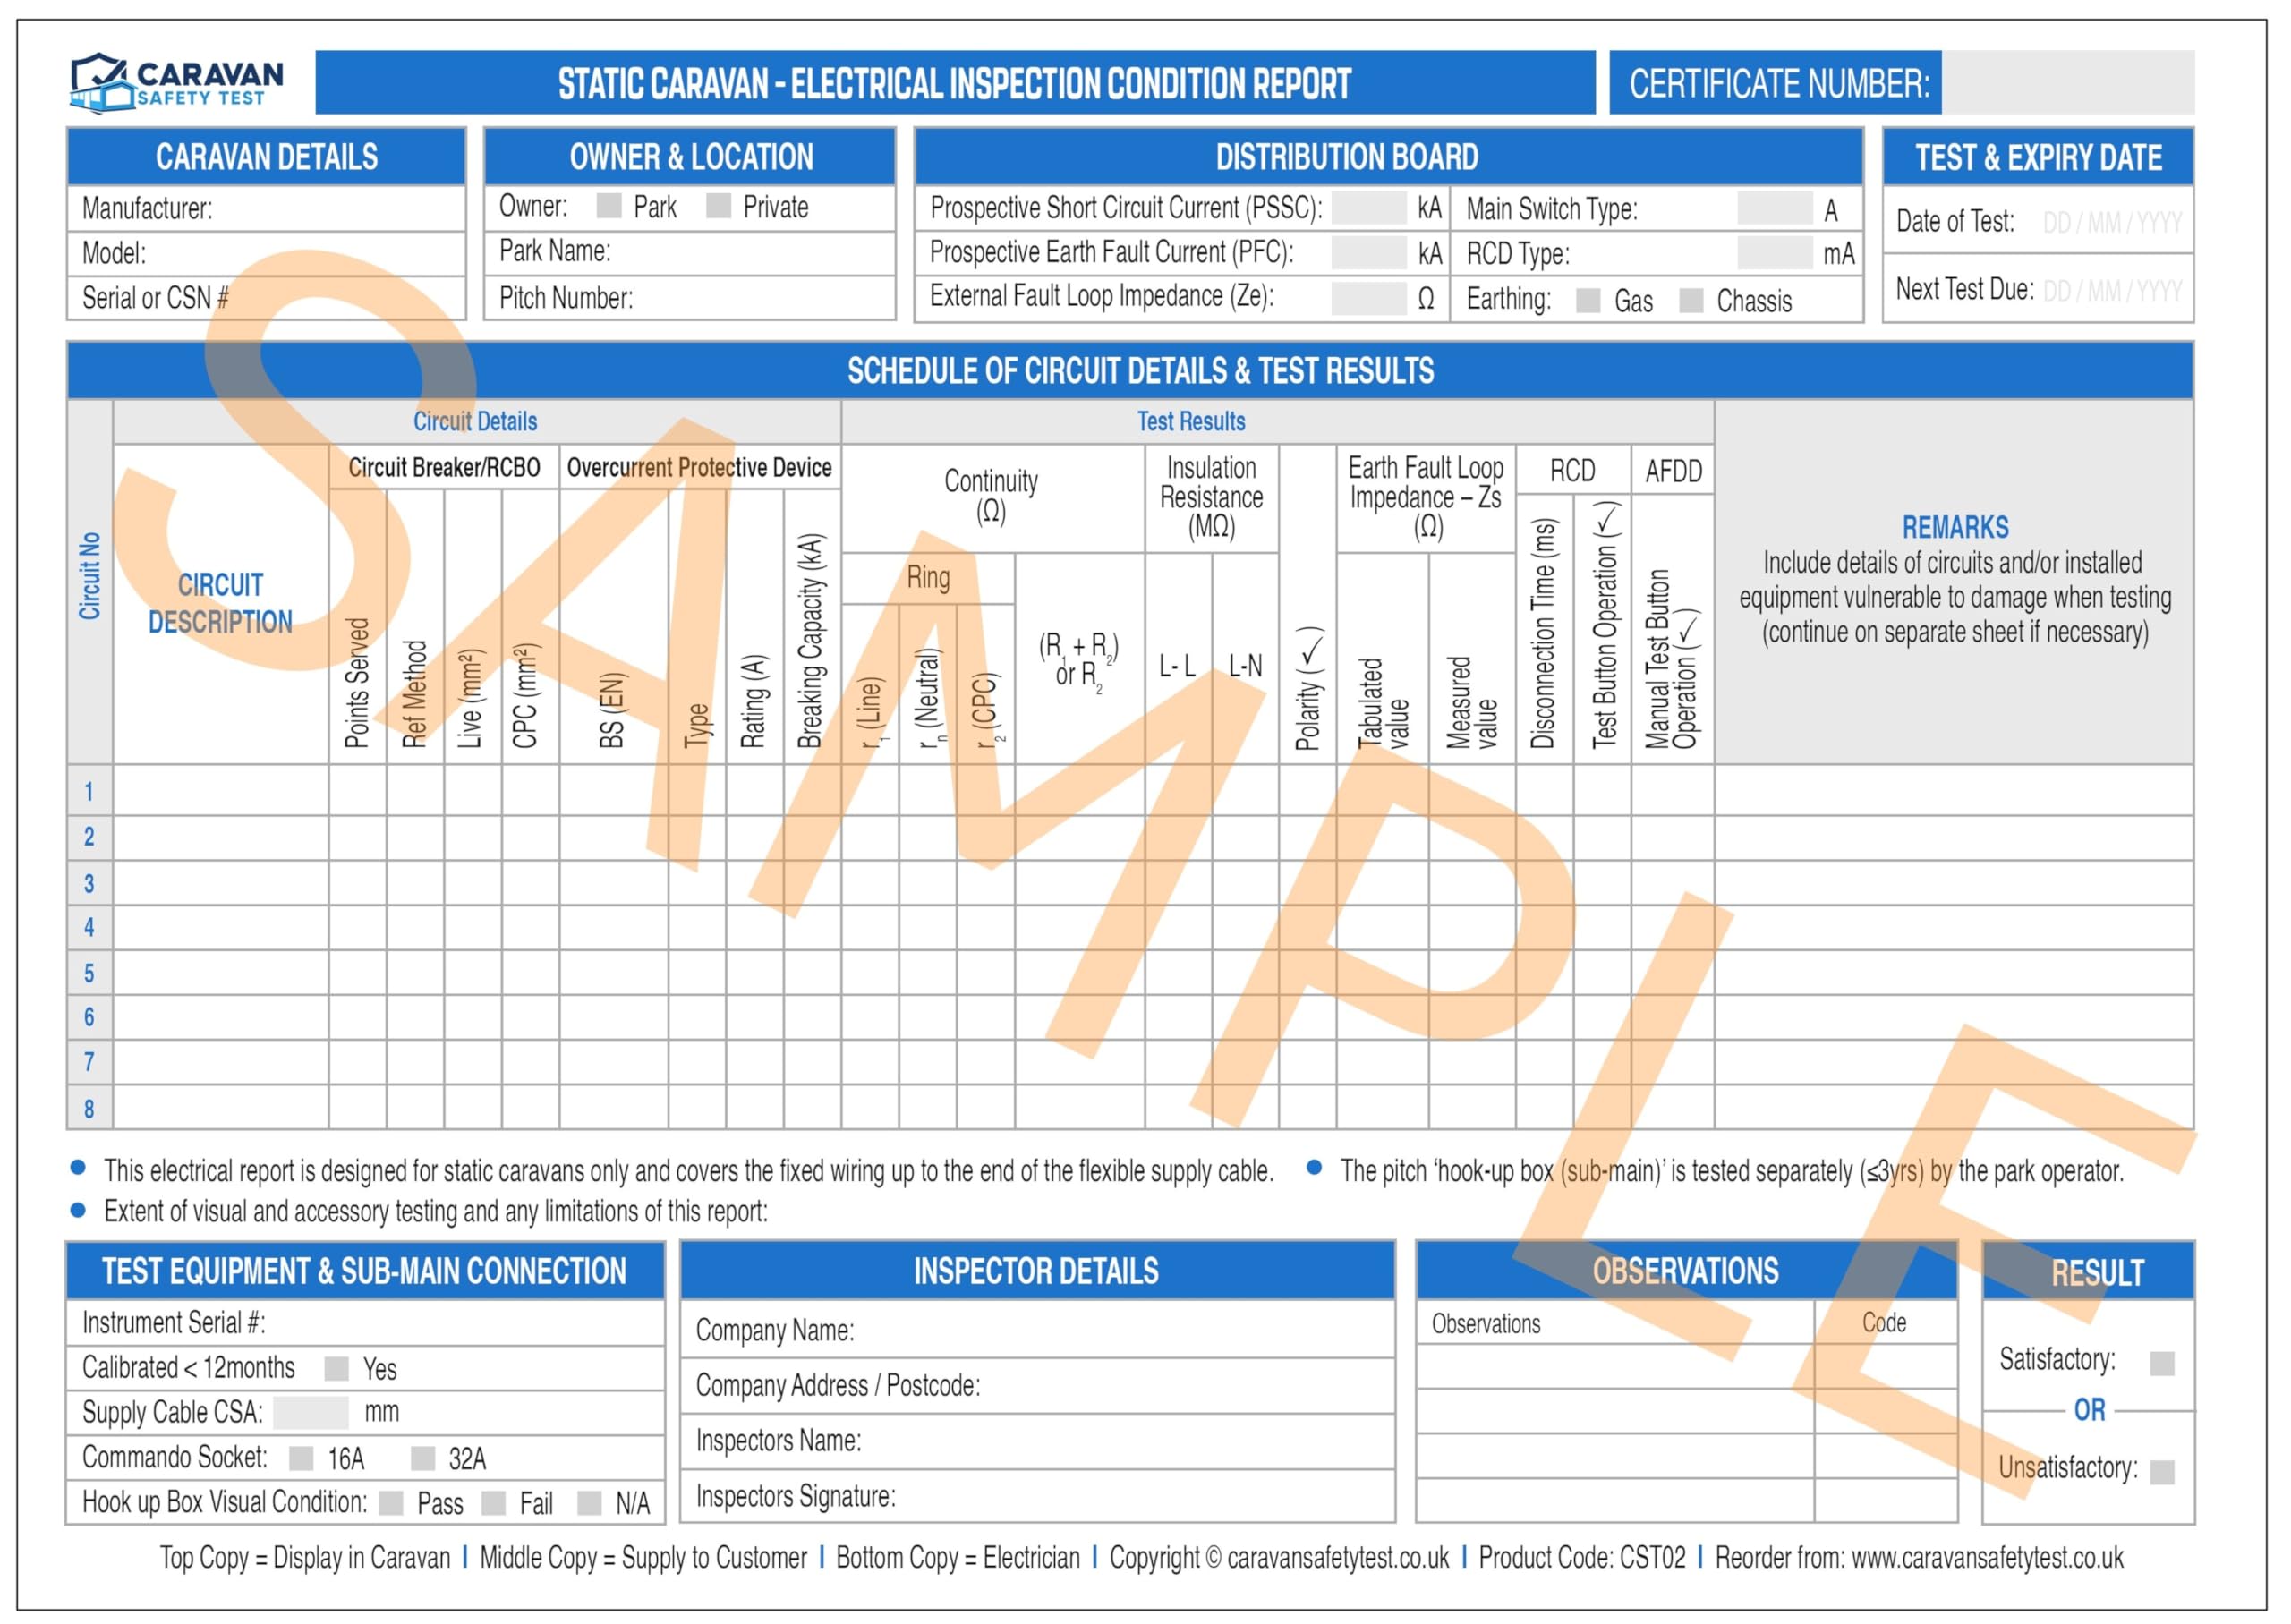This screenshot has width=2291, height=1624.
Task: Check the Gas earthing box
Action: coord(1588,301)
